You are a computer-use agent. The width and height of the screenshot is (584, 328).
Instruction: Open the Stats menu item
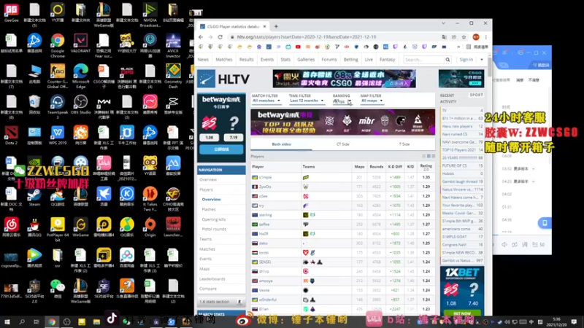pos(285,60)
